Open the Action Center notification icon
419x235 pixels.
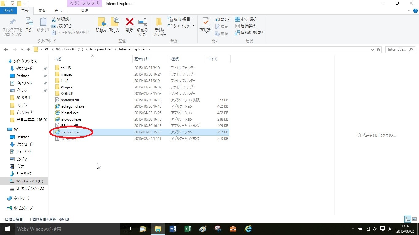tap(383, 229)
